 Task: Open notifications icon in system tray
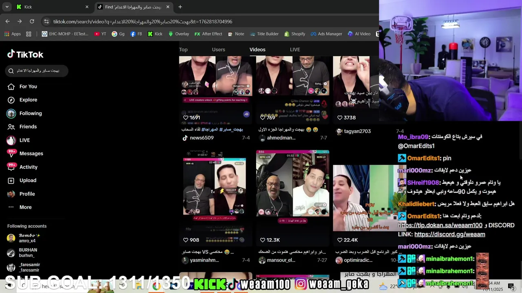[511, 287]
